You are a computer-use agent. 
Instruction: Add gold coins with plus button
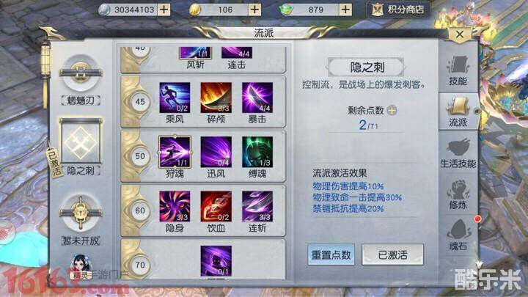point(254,10)
